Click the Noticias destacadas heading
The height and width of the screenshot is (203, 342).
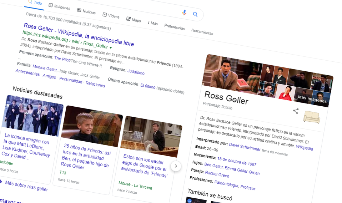37,92
